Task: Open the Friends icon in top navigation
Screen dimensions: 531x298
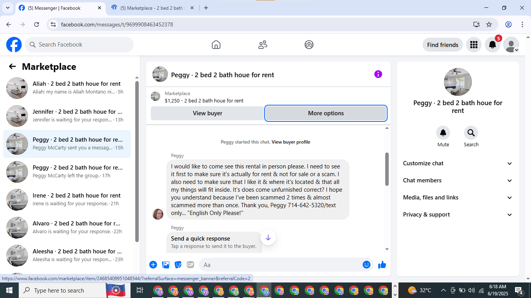Action: [x=263, y=45]
